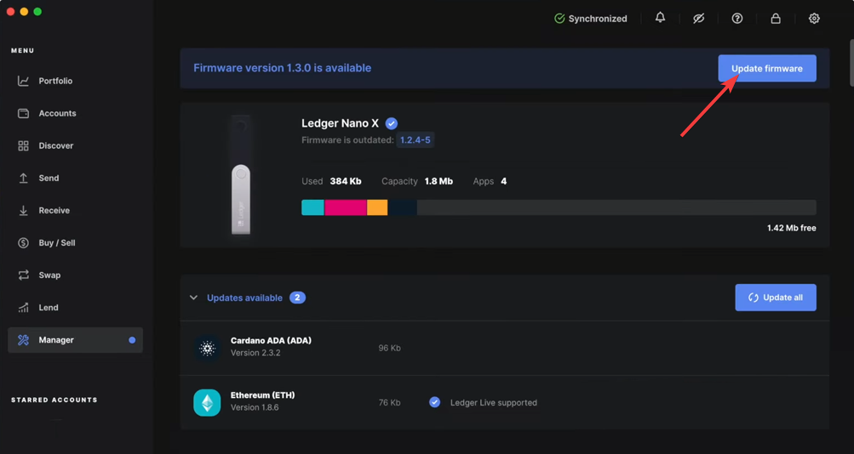Open Portfolio from the sidebar
854x454 pixels.
pyautogui.click(x=55, y=81)
